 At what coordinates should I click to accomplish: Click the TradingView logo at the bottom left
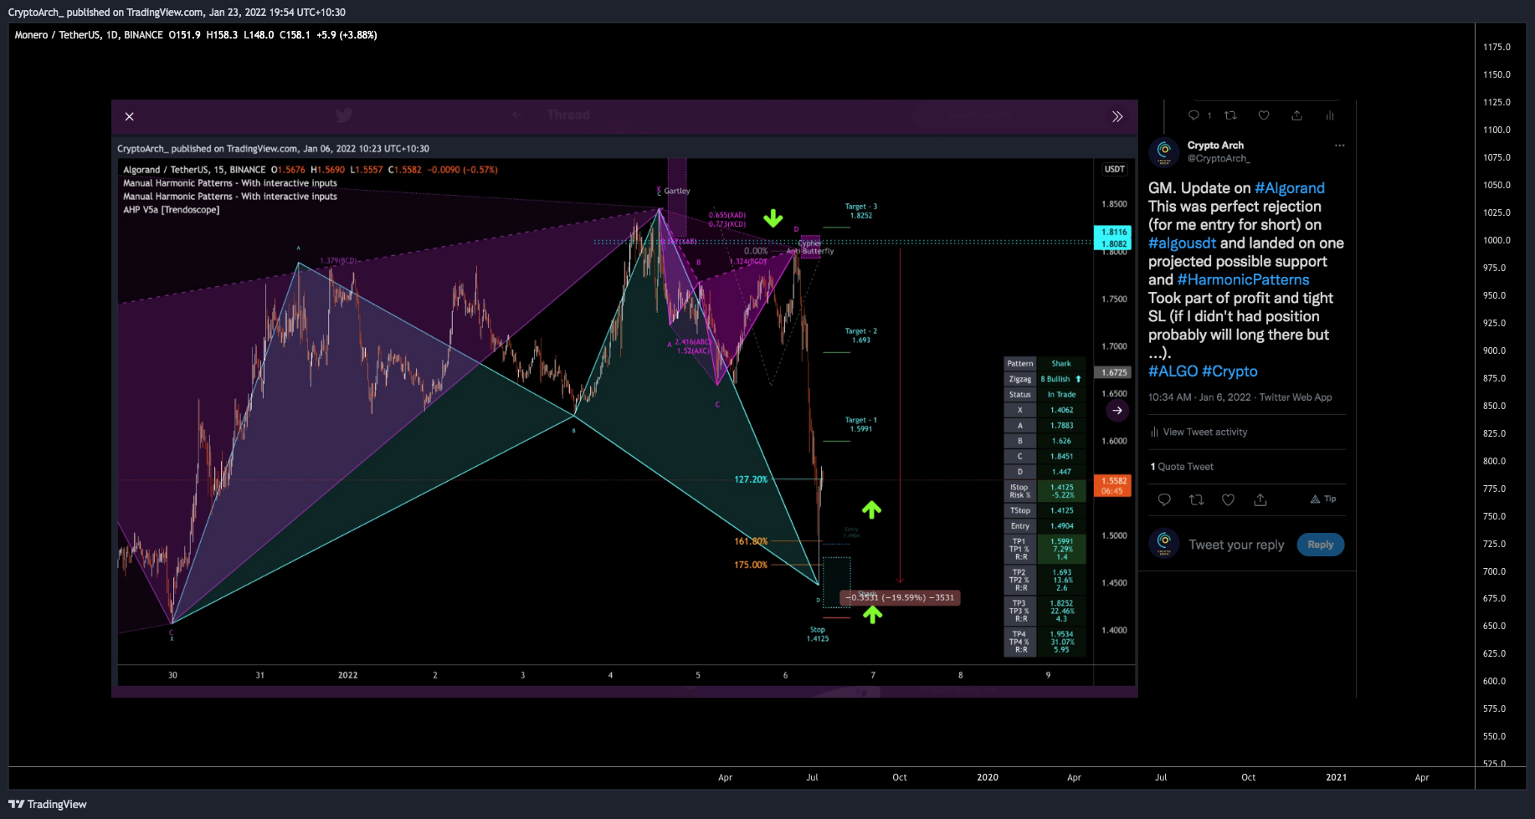[48, 804]
